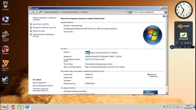Click Панель управления in the address bar
Image resolution: width=196 pixels, height=110 pixels.
tap(52, 12)
